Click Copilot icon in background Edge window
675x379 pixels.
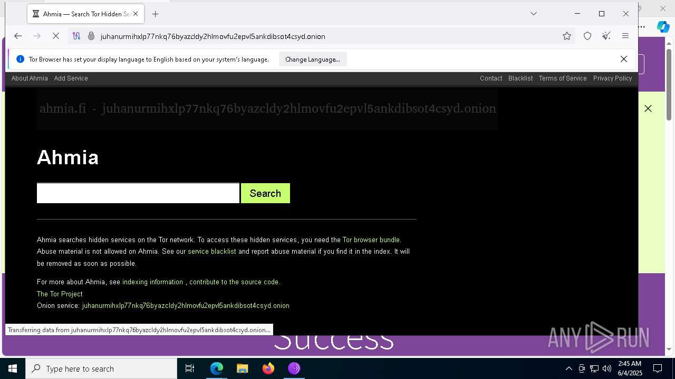click(x=663, y=26)
